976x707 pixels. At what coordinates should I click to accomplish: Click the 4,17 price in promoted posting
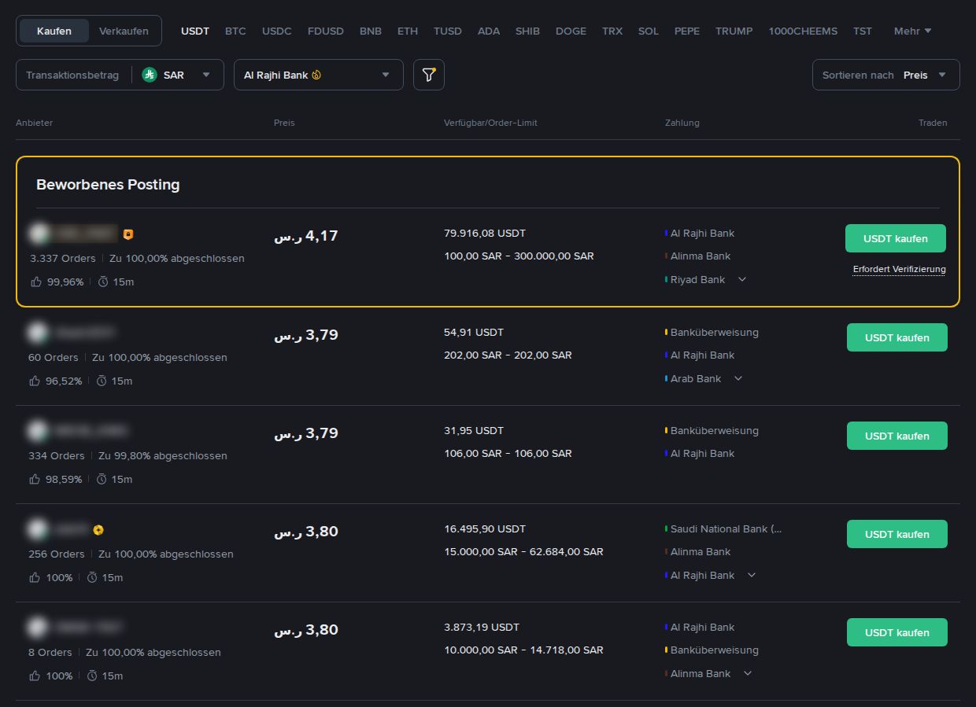[306, 235]
